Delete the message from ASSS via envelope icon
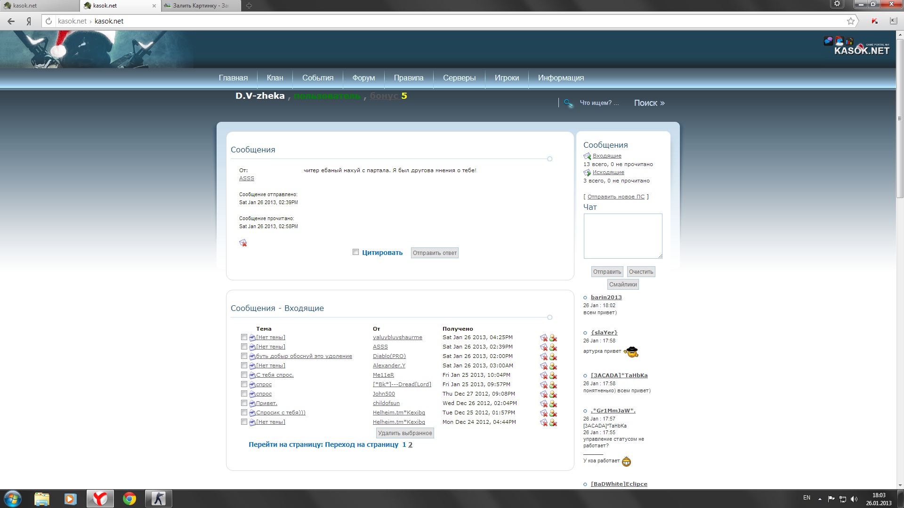Viewport: 904px width, 508px height. 544,347
